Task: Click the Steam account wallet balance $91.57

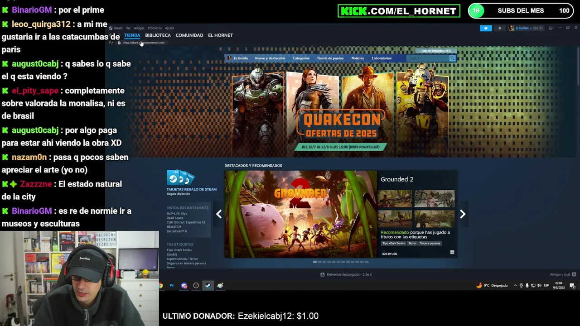Action: pyautogui.click(x=538, y=28)
